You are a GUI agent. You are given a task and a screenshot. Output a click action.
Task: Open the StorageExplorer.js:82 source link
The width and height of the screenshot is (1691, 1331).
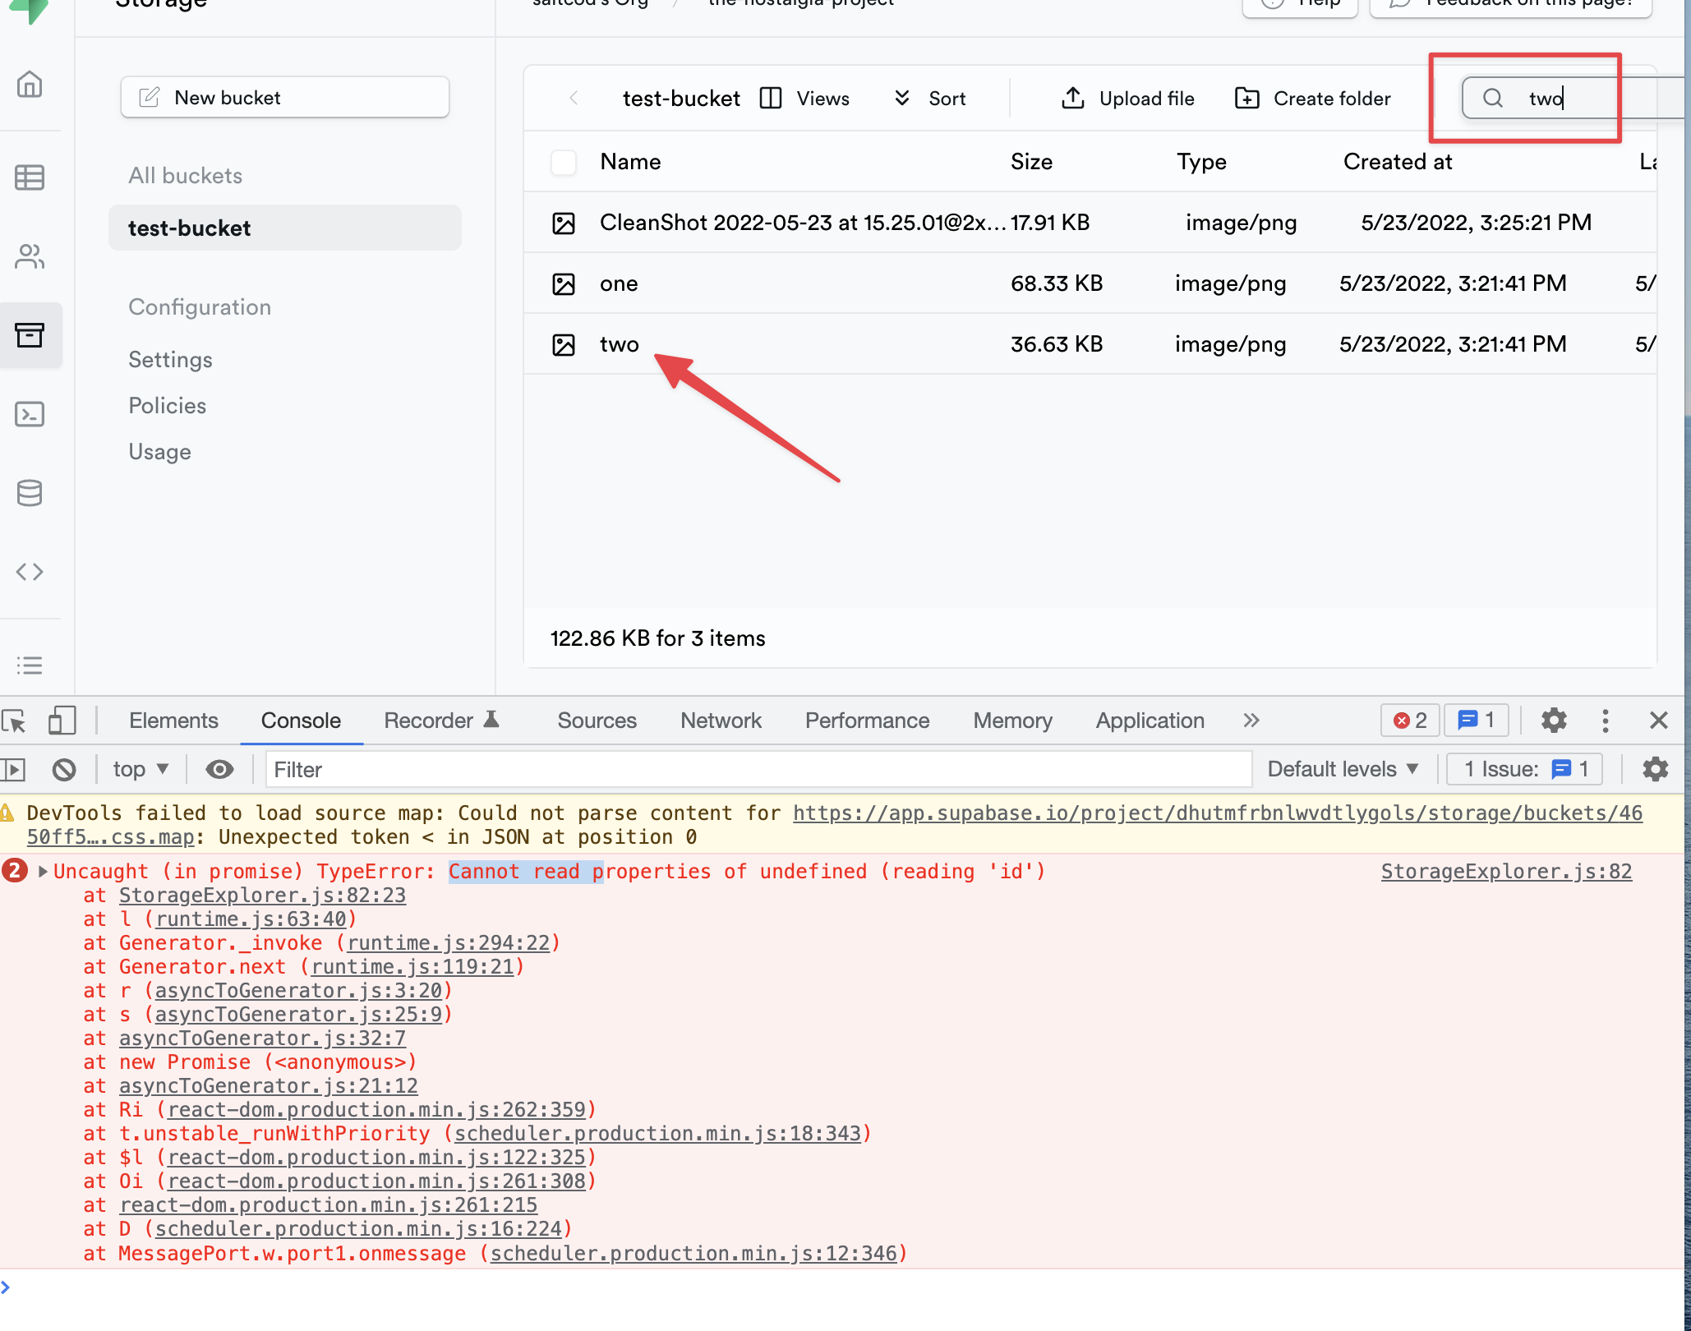(1505, 871)
